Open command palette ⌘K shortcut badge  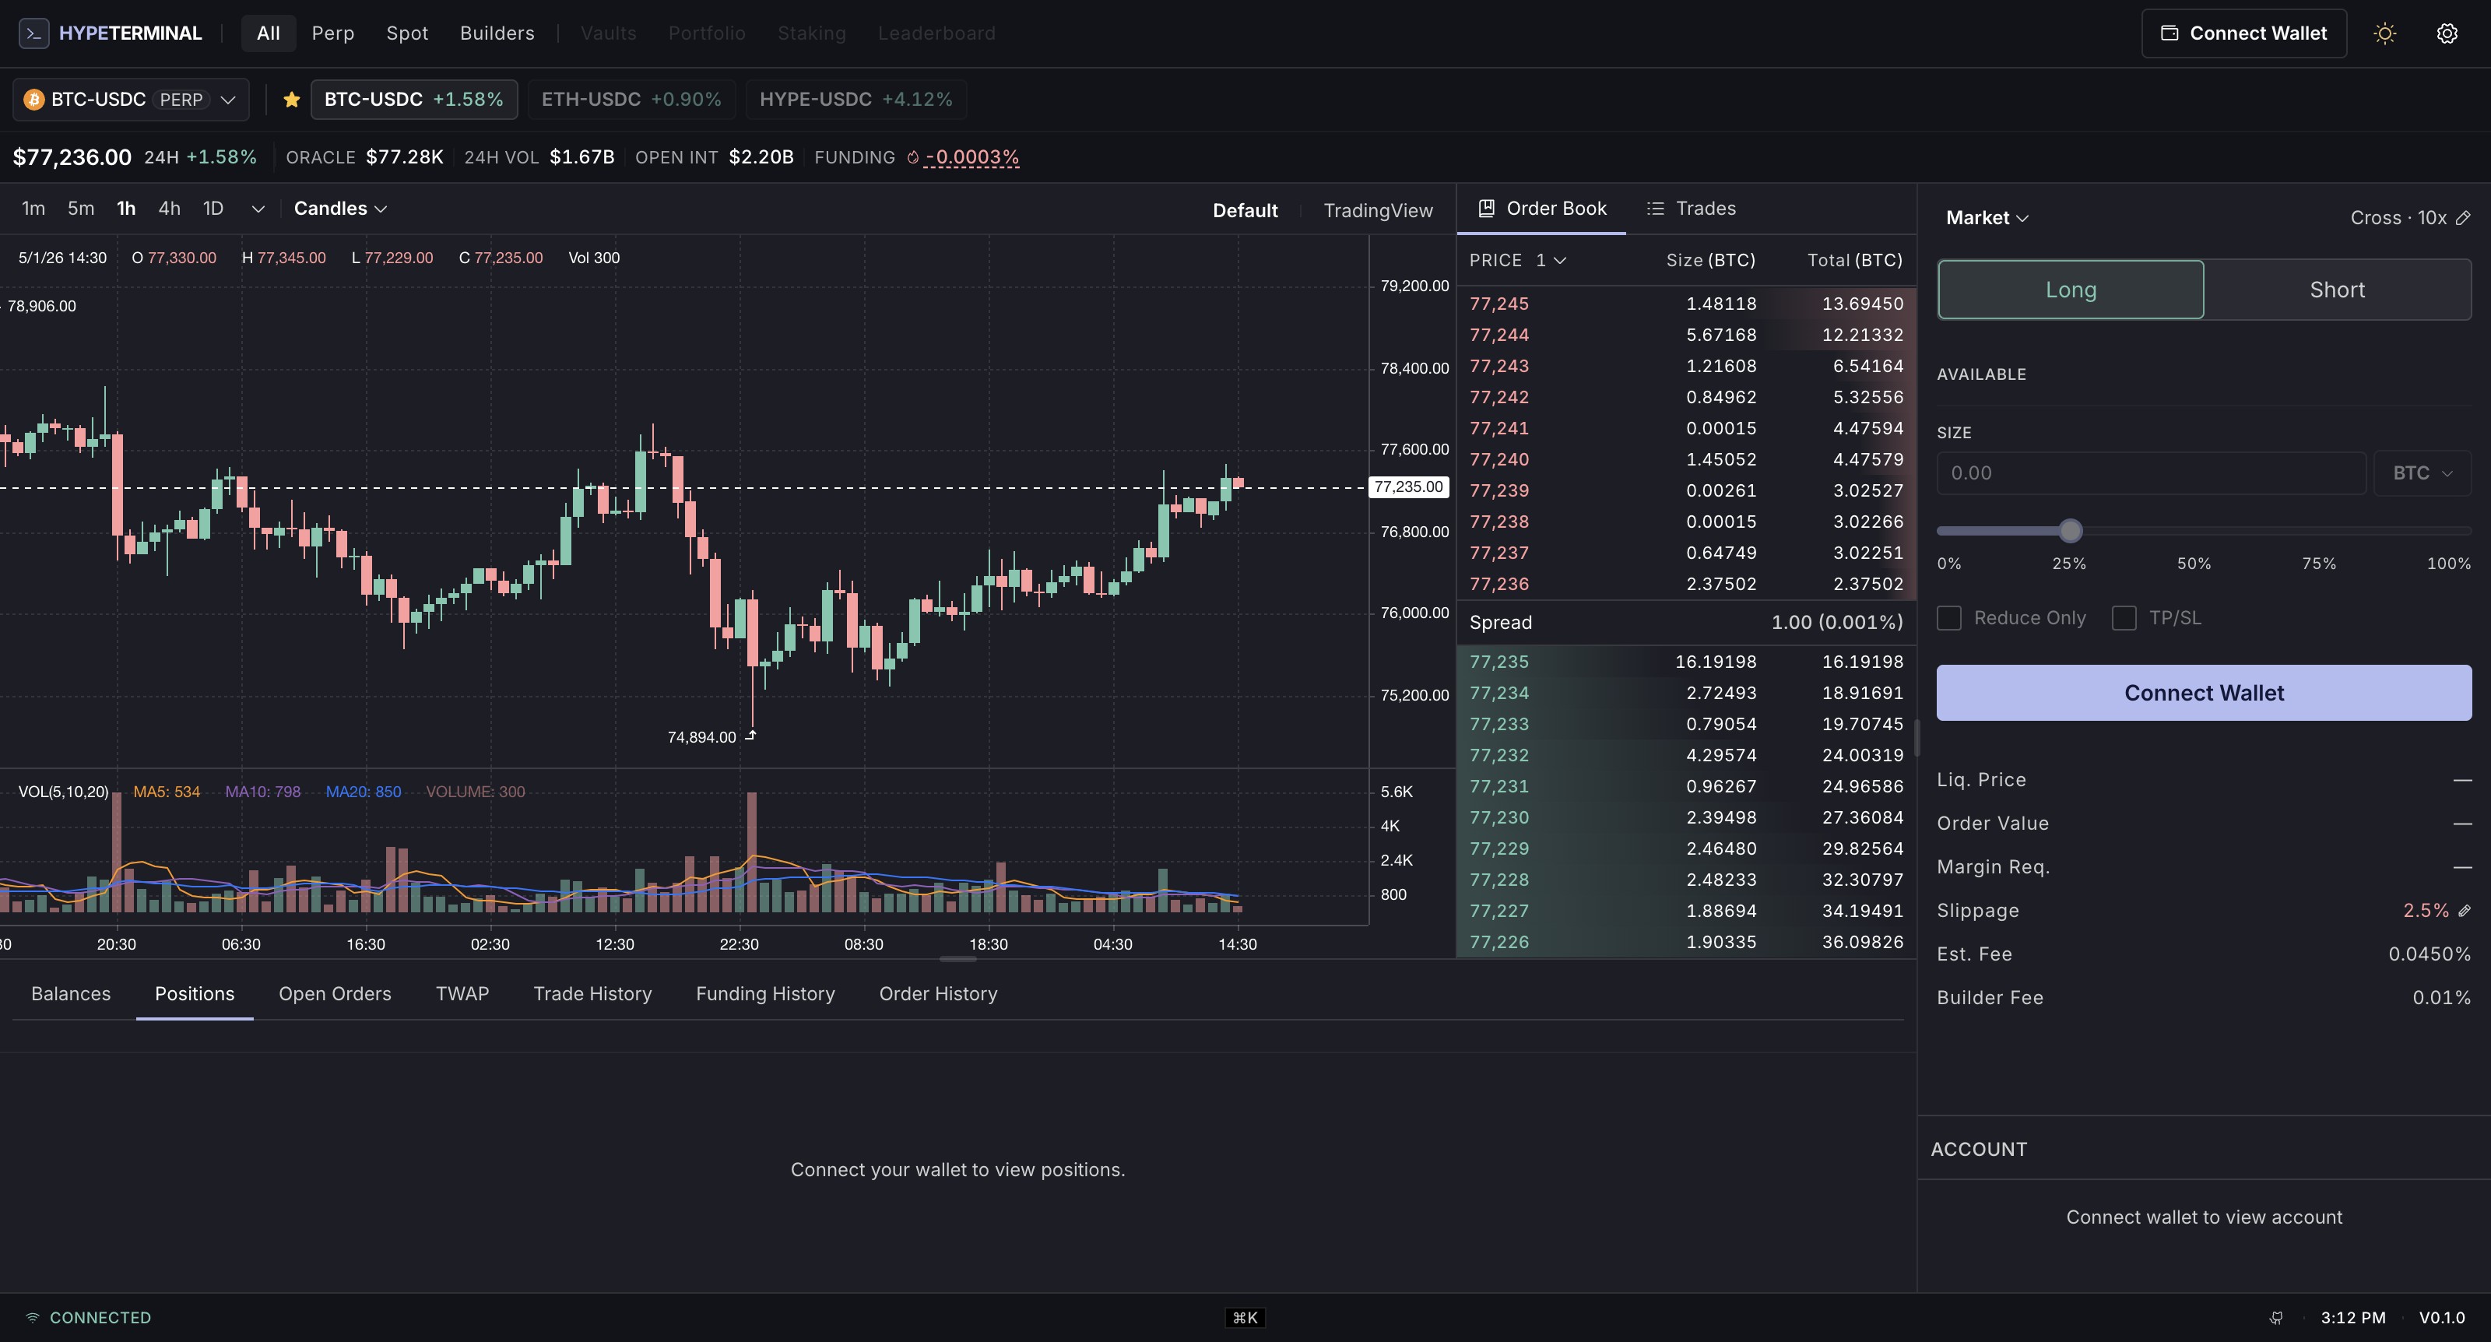(x=1245, y=1318)
